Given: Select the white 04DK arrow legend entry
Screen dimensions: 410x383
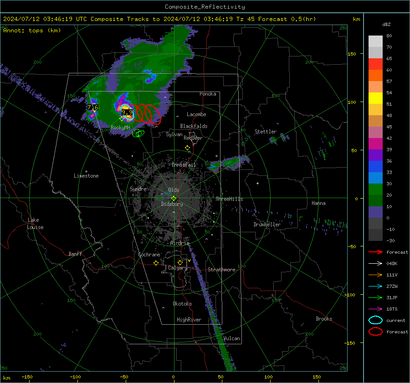Looking at the screenshot, I should point(375,264).
